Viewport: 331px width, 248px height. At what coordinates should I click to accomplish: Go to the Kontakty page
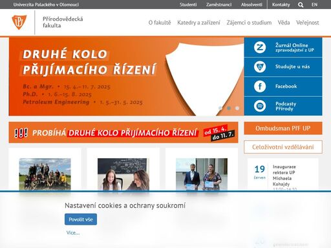281,5
